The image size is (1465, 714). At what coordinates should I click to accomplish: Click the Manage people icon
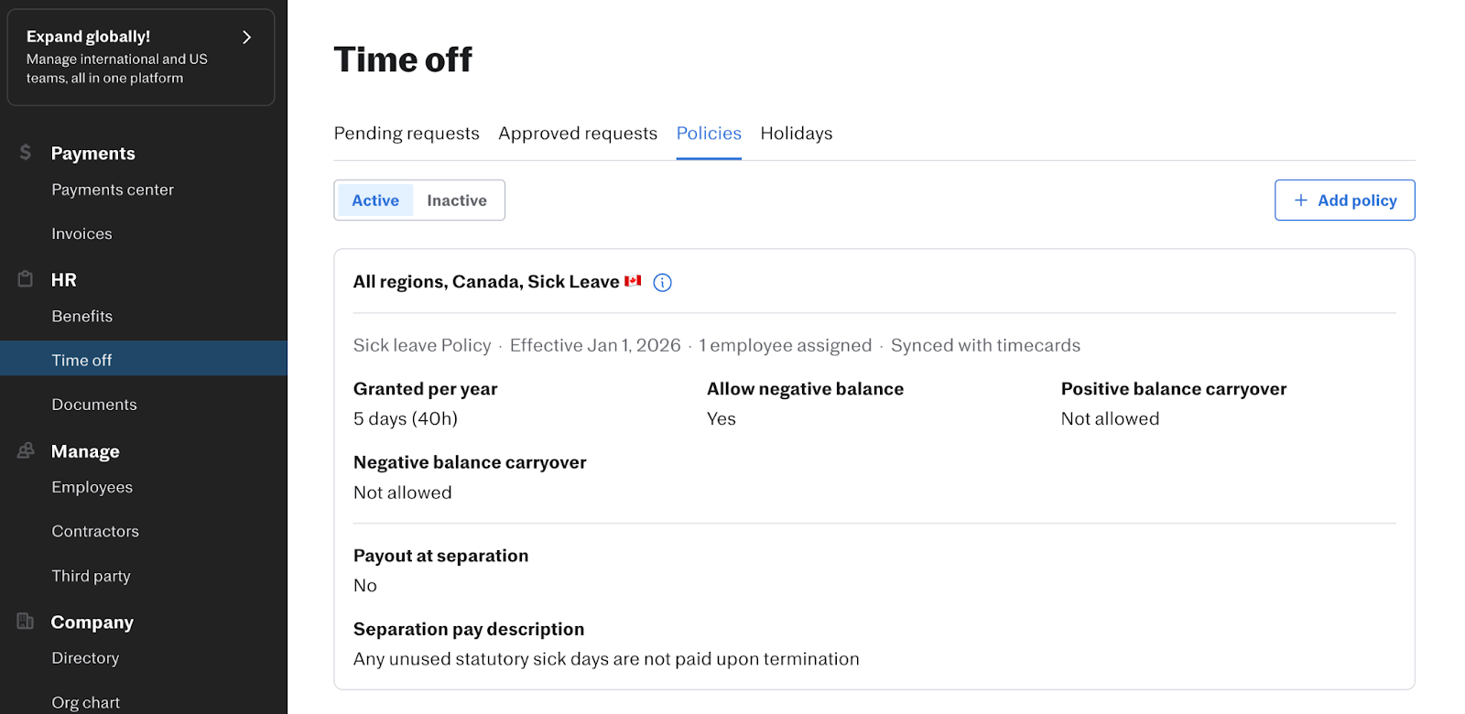[x=26, y=450]
